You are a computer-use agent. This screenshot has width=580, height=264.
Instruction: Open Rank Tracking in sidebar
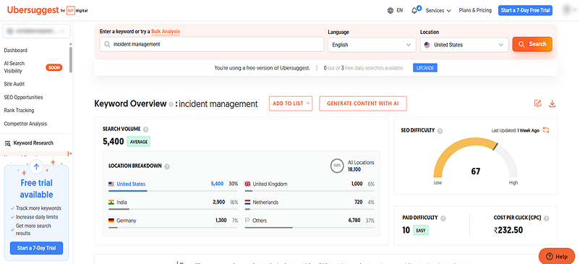click(19, 110)
